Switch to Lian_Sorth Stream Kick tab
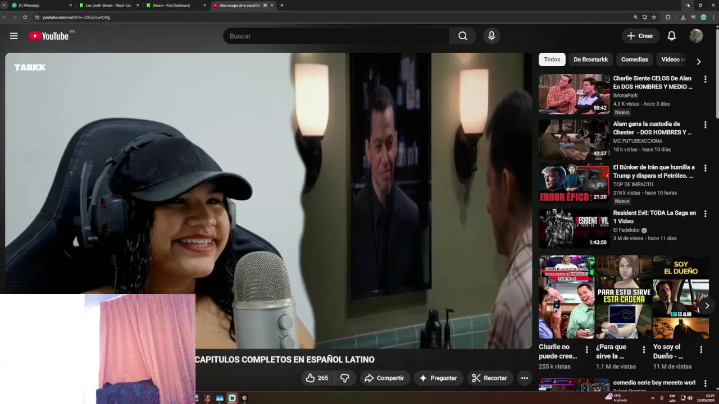Viewport: 719px width, 404px height. tap(108, 5)
